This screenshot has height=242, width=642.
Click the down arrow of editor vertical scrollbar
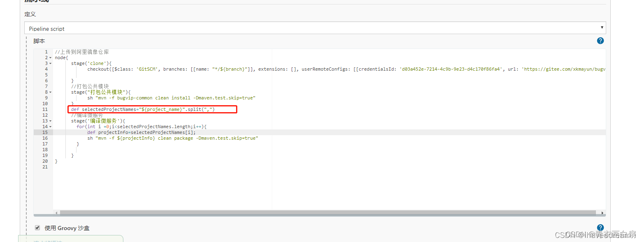click(x=602, y=207)
